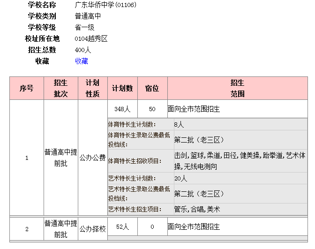This screenshot has height=249, width=315.
Task: Click the 序号 column header
Action: pyautogui.click(x=27, y=88)
